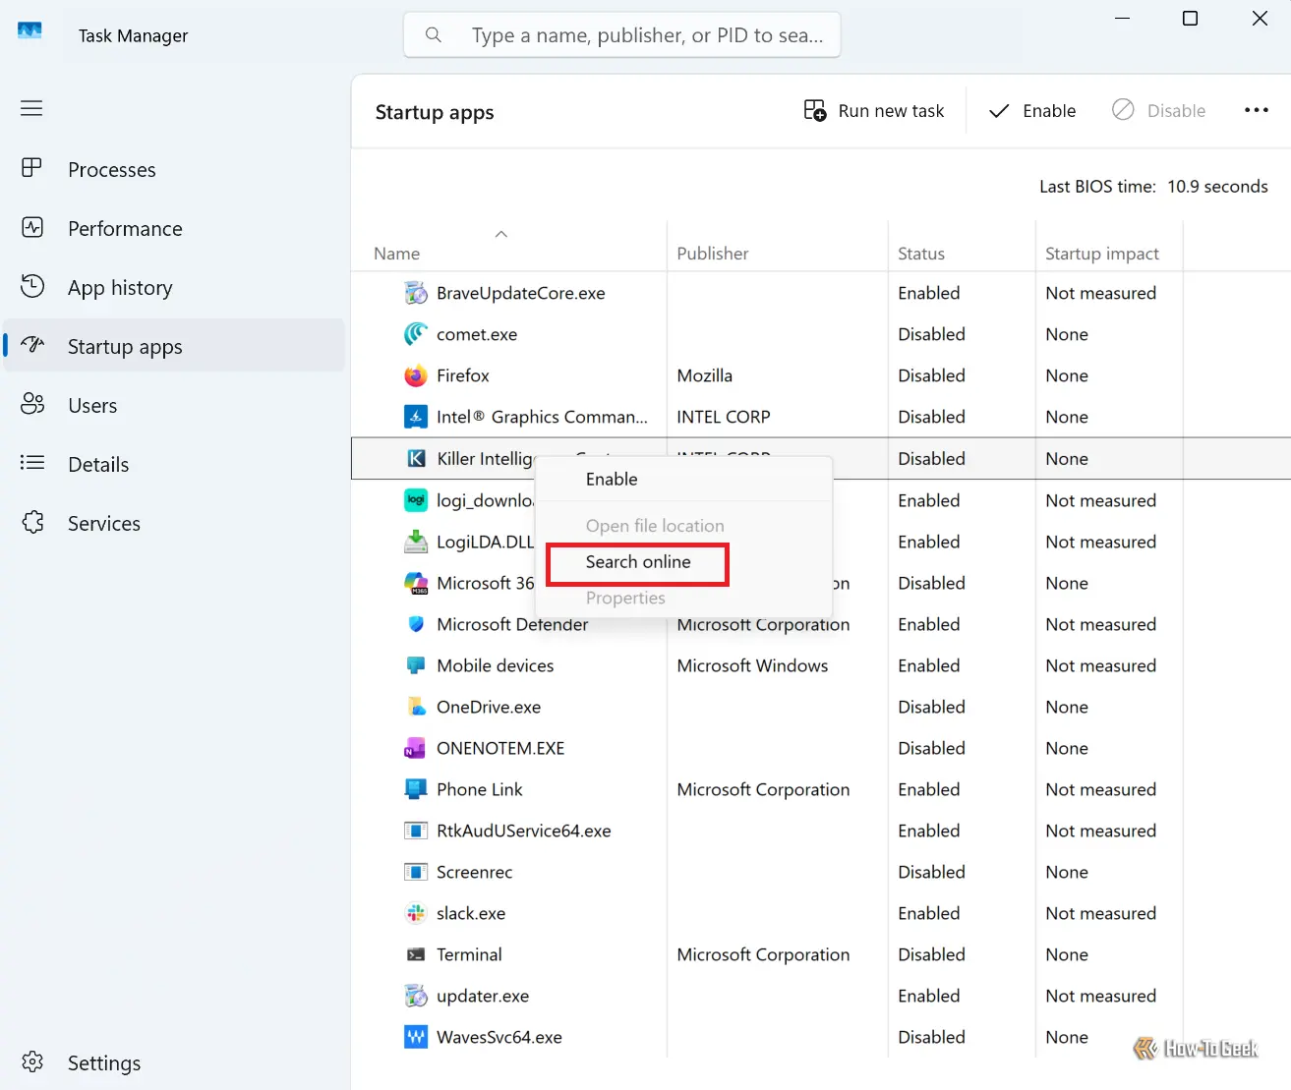Click the WavesSvc64.exe icon

click(416, 1037)
